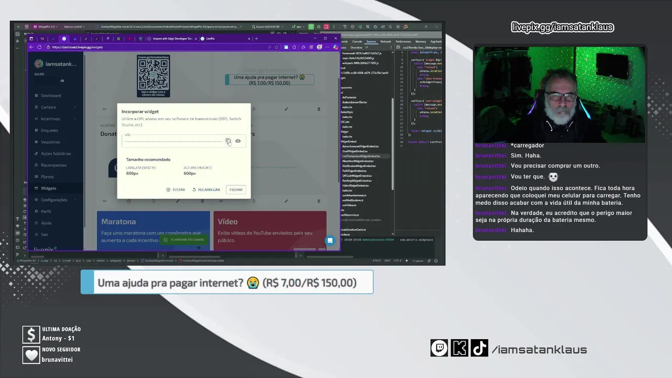This screenshot has height=378, width=672.
Task: Click the pencil icon above the Vídeo card
Action: [x=286, y=201]
